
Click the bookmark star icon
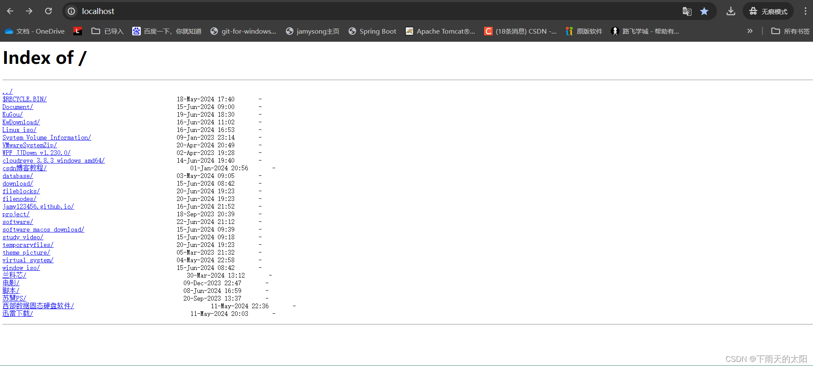(x=704, y=11)
